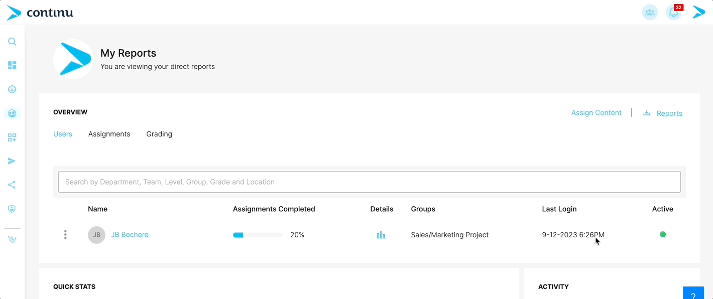This screenshot has height=299, width=713.
Task: Click the Assign Content link
Action: [x=596, y=113]
